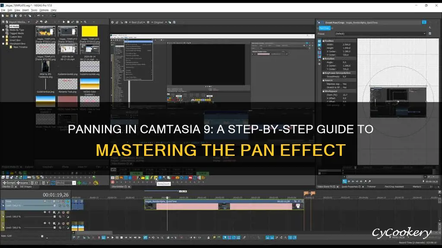The height and width of the screenshot is (248, 442).
Task: Open the Original split-screen view dropdown
Action: 160,22
